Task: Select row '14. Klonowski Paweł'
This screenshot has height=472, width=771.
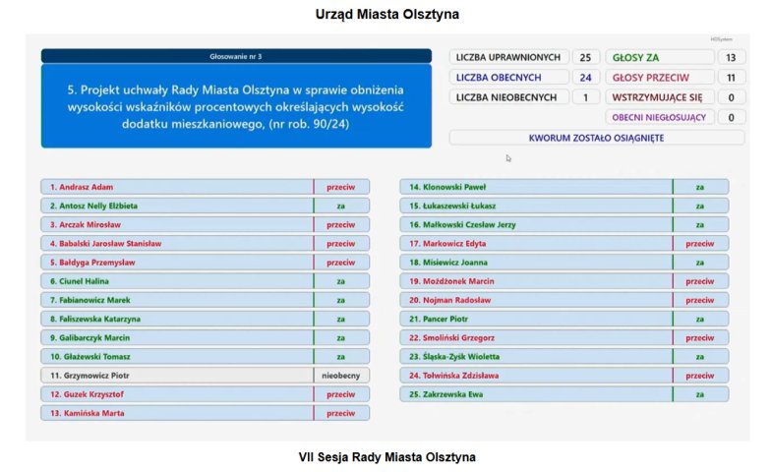Action: coord(564,187)
